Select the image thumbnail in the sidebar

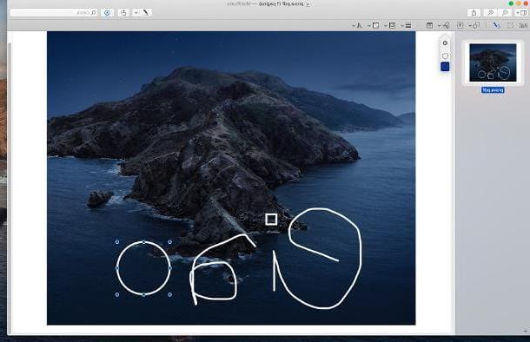(x=493, y=62)
